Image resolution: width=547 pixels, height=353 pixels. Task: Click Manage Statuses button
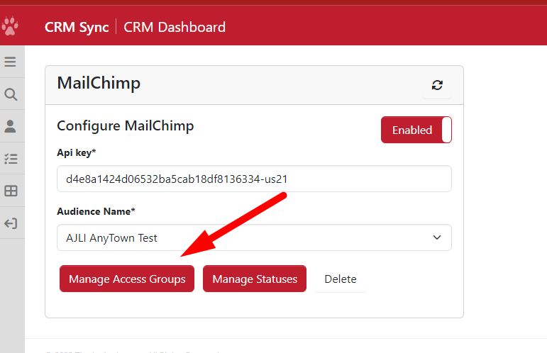[x=255, y=279]
